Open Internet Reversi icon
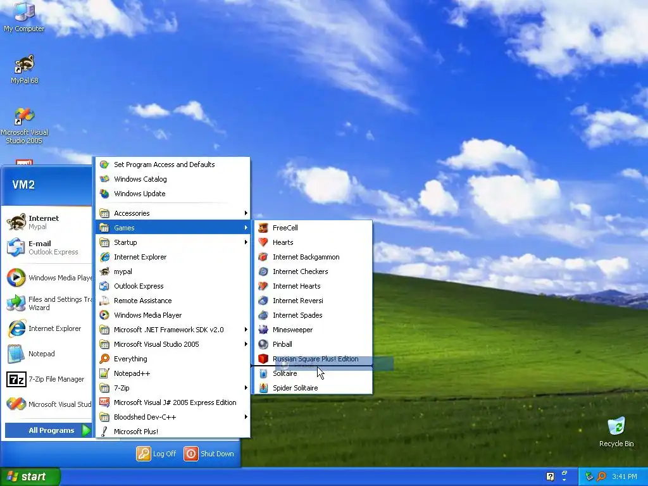648x486 pixels. 263,301
